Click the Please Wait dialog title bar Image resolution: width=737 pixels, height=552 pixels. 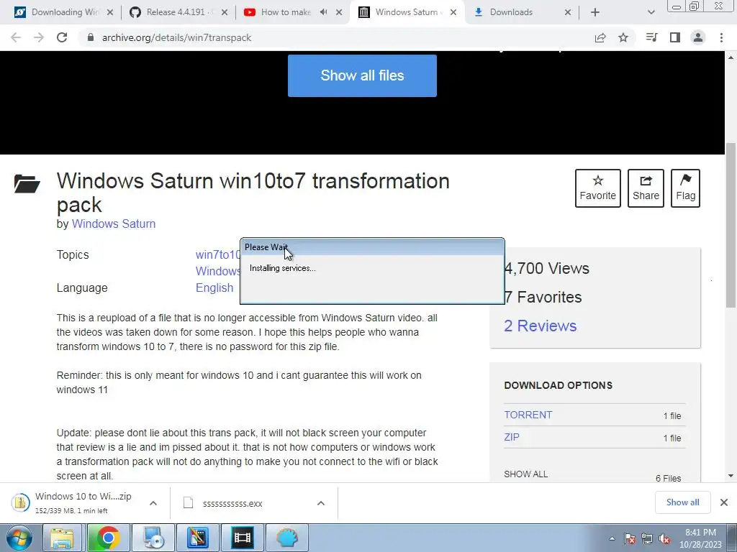click(372, 247)
